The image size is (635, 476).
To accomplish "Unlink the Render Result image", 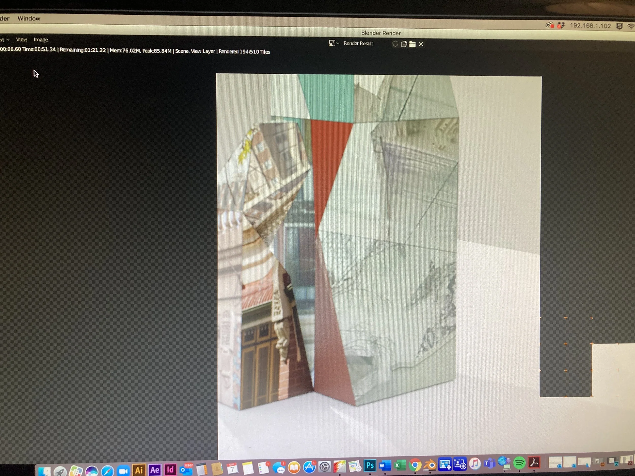I will click(x=421, y=44).
